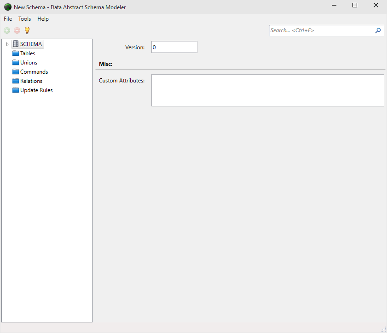387x333 pixels.
Task: Open the Help menu
Action: (x=43, y=19)
